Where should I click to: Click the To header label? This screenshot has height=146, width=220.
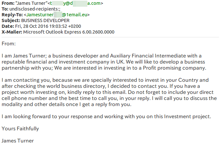tap(5, 9)
